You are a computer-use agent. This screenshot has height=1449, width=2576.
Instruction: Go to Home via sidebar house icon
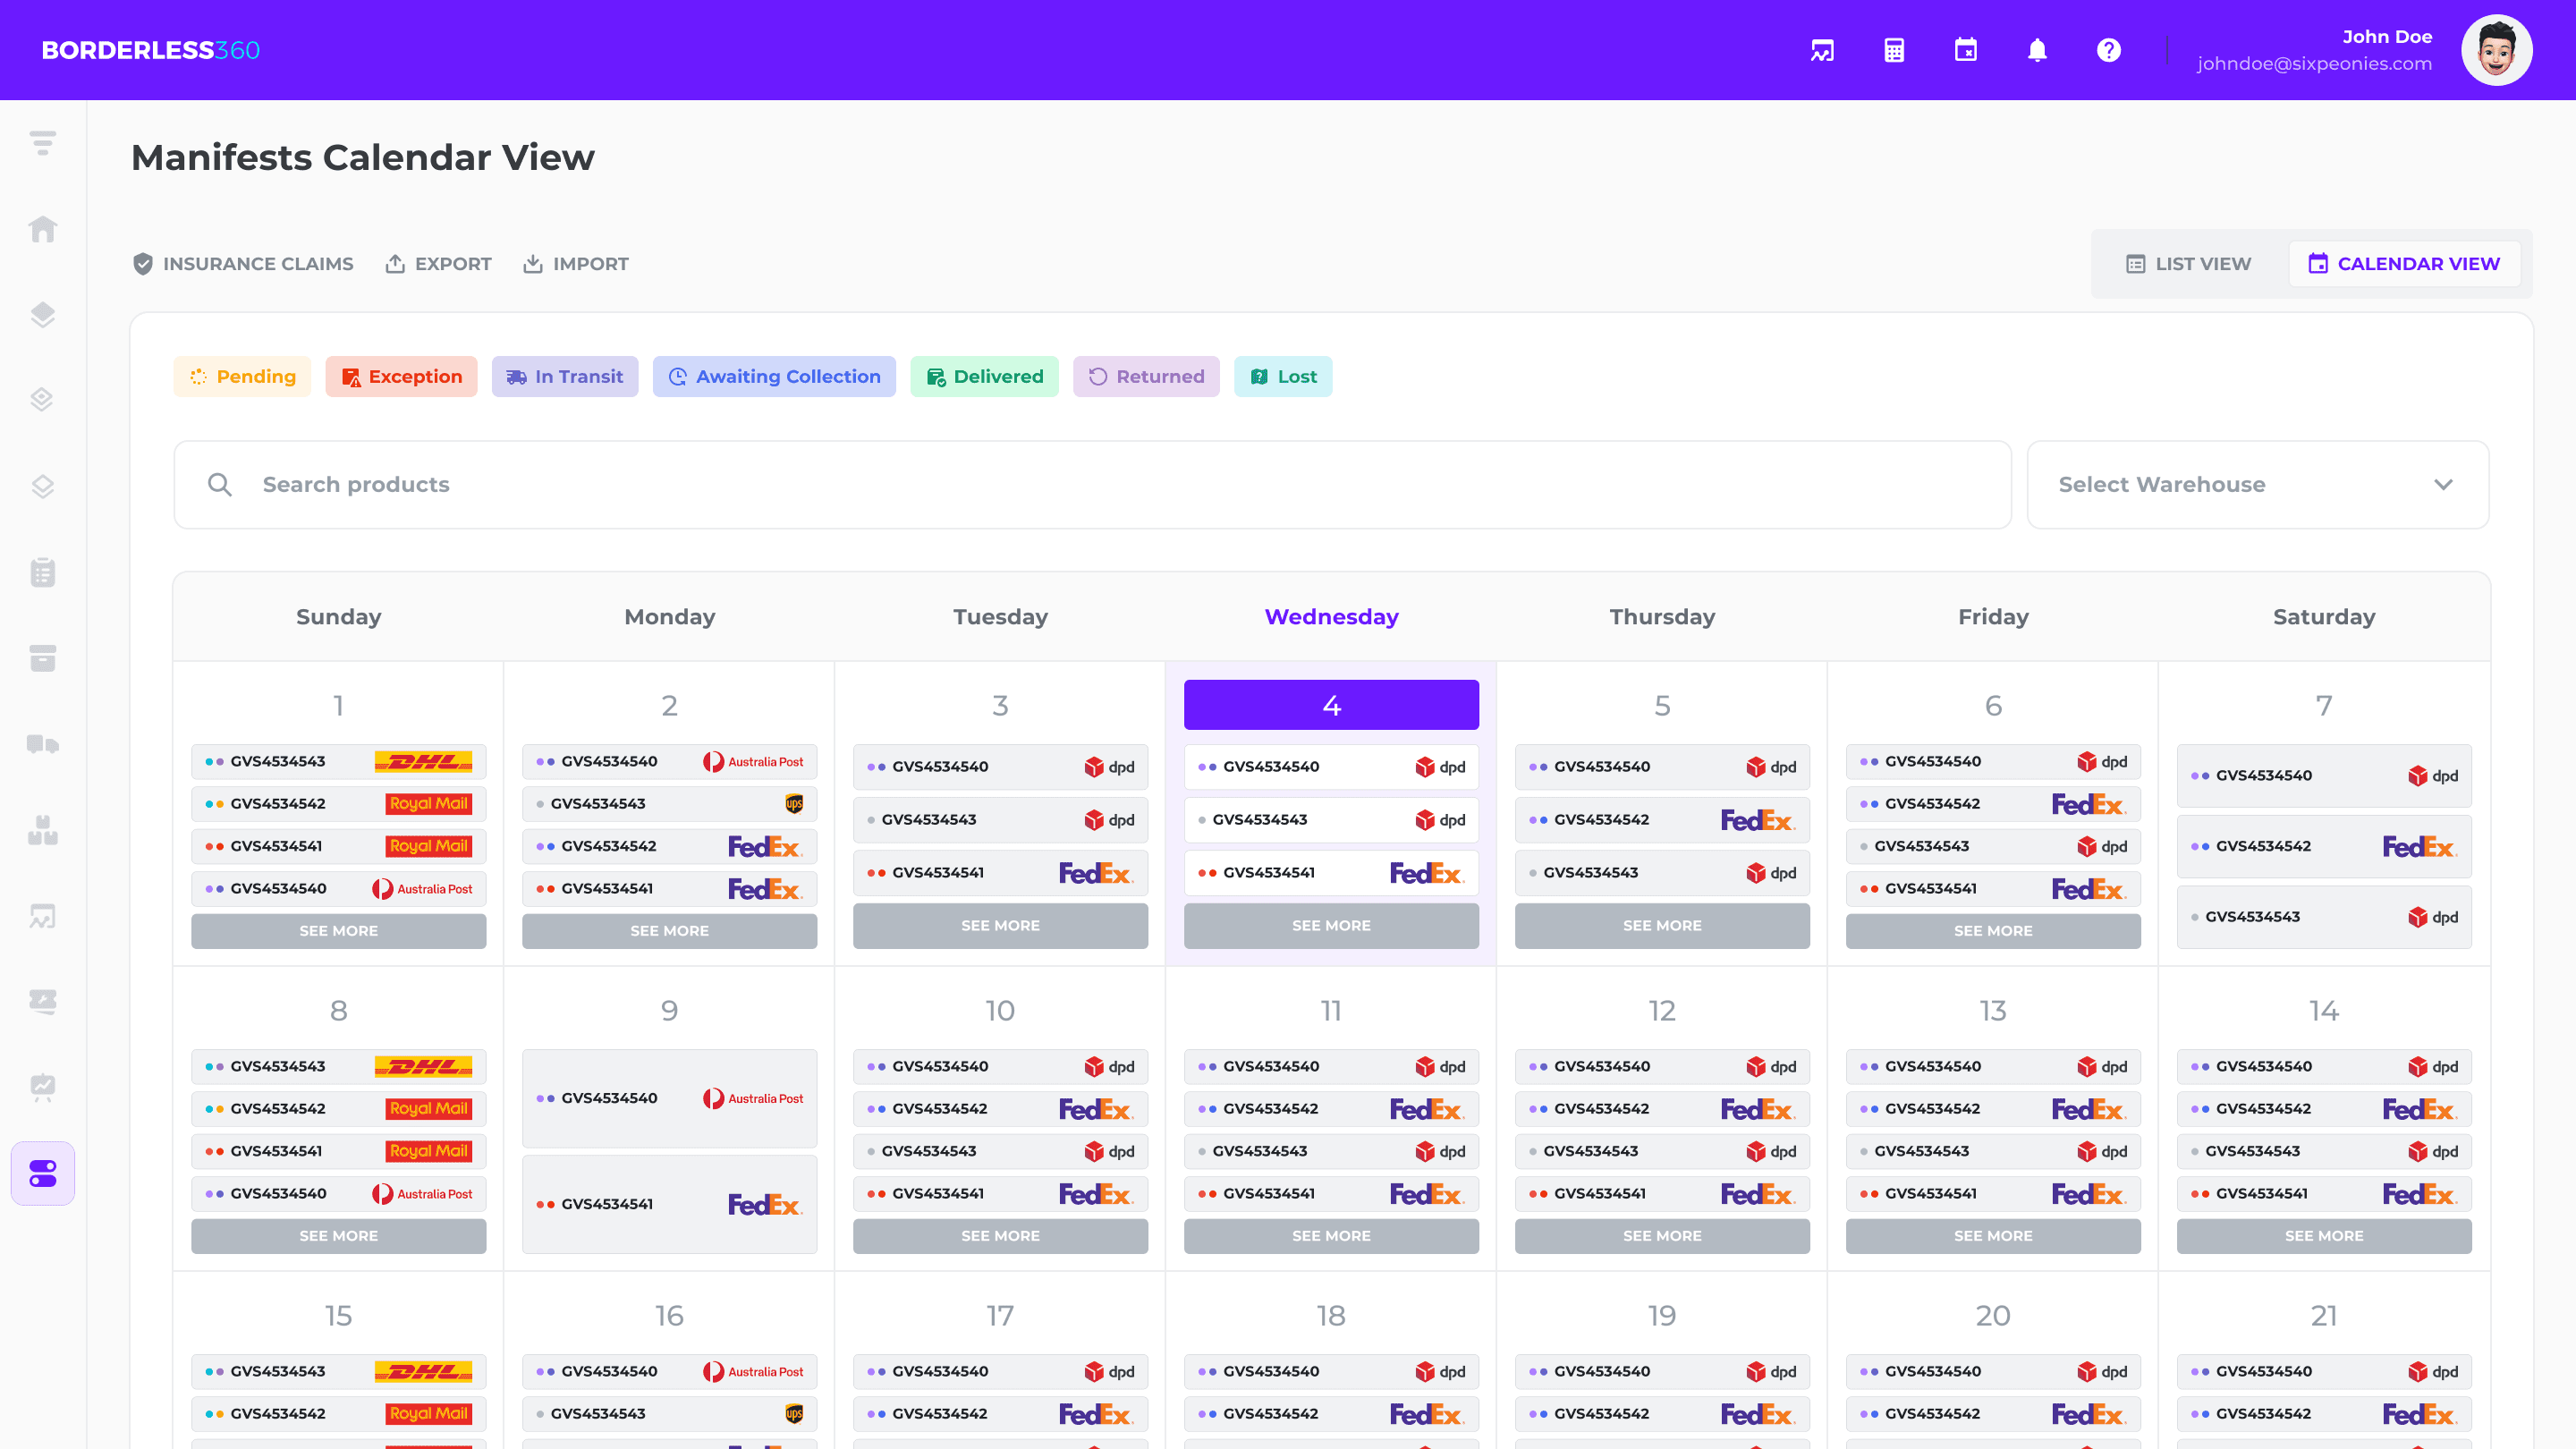(43, 229)
